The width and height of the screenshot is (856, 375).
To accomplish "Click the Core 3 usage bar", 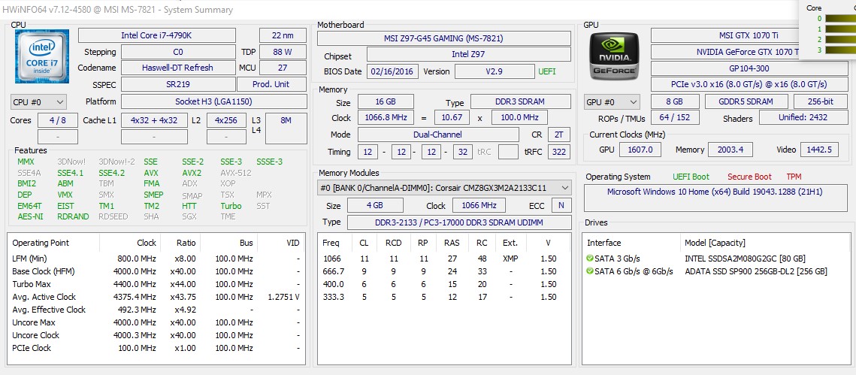I will click(x=841, y=50).
